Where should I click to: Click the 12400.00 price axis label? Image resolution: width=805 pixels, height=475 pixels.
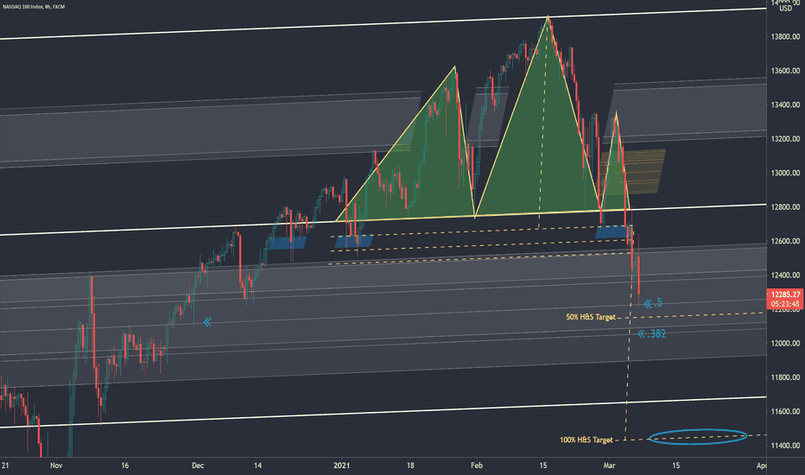[785, 275]
